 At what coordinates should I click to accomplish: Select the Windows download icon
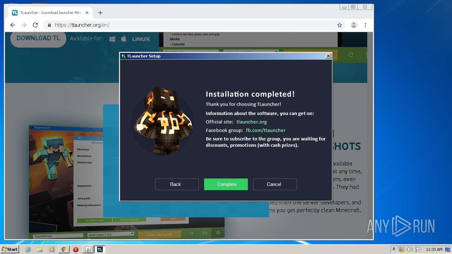click(x=112, y=39)
